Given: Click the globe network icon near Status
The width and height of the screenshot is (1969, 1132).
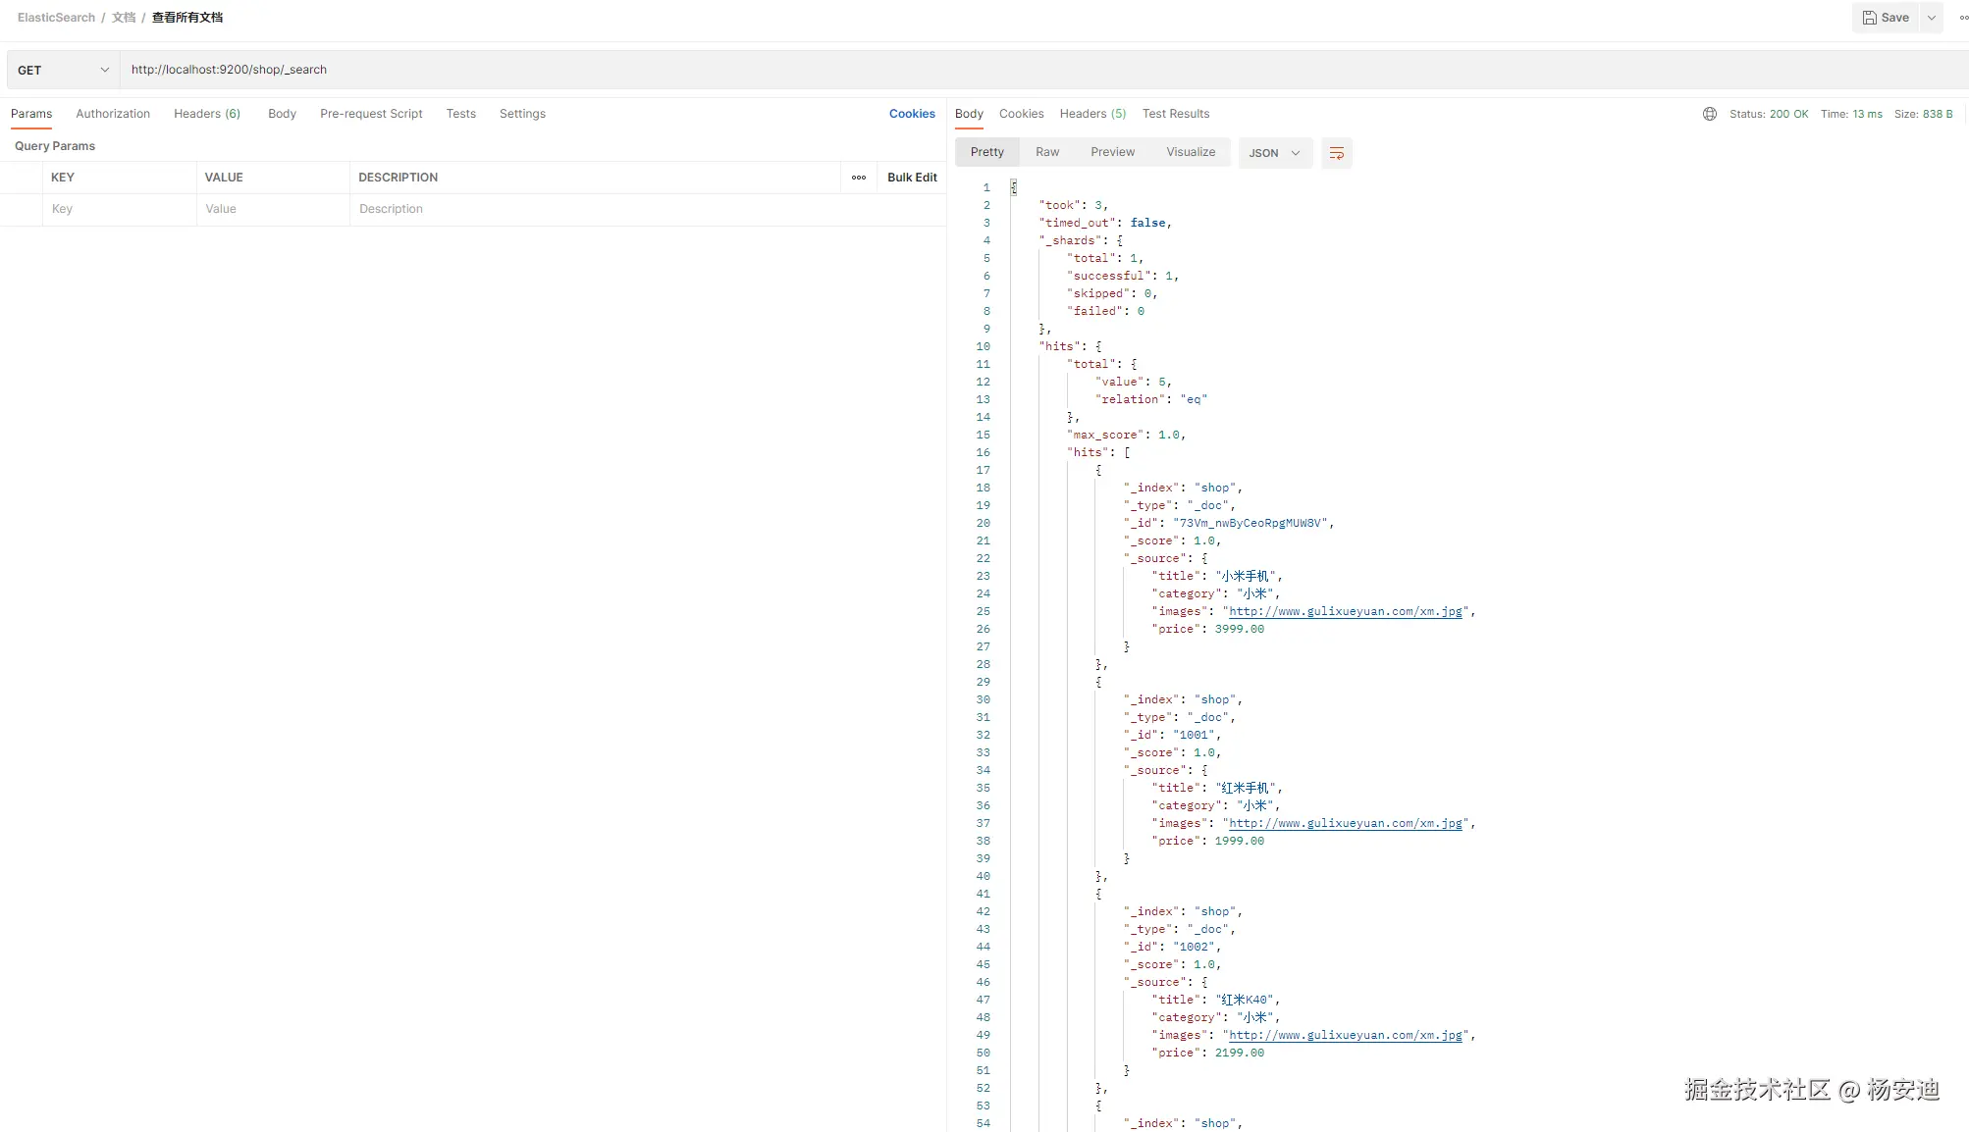Looking at the screenshot, I should pos(1709,114).
